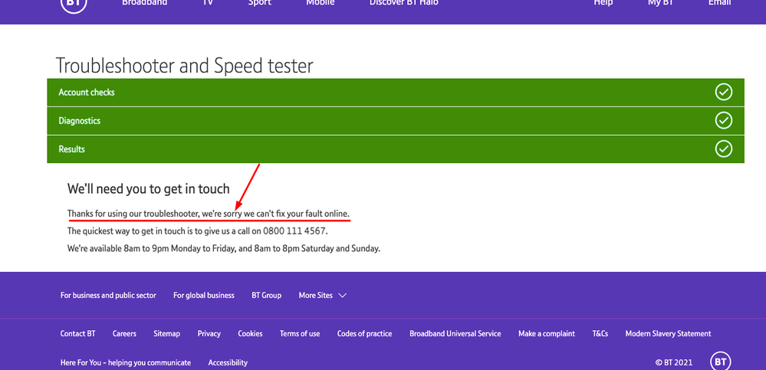Open the Help page
The image size is (766, 370).
click(603, 4)
